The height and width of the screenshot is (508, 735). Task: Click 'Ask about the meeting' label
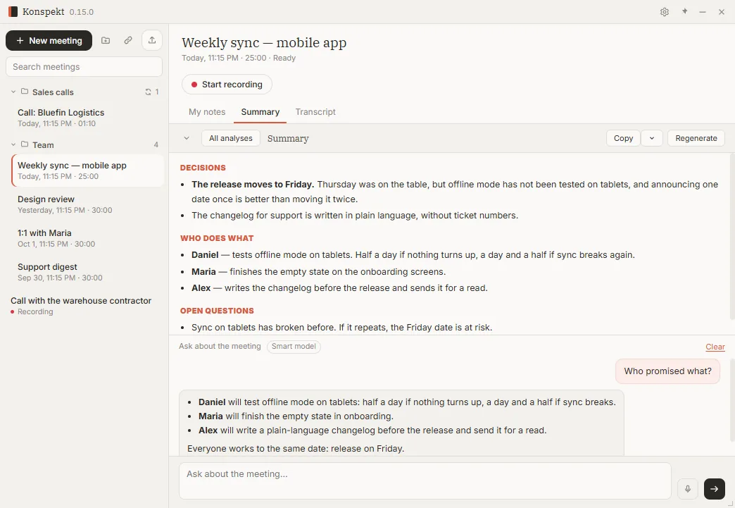coord(220,346)
